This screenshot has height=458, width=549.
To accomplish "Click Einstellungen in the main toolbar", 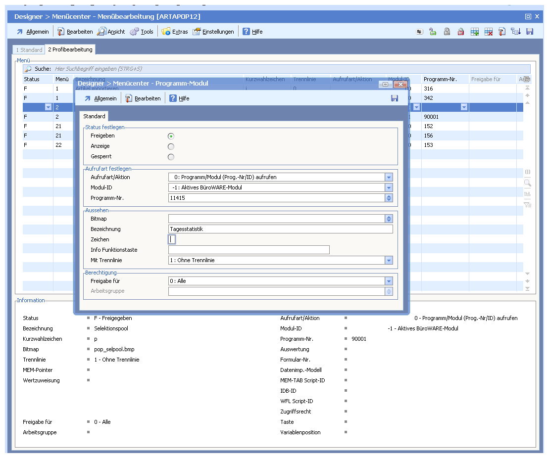I will (213, 32).
